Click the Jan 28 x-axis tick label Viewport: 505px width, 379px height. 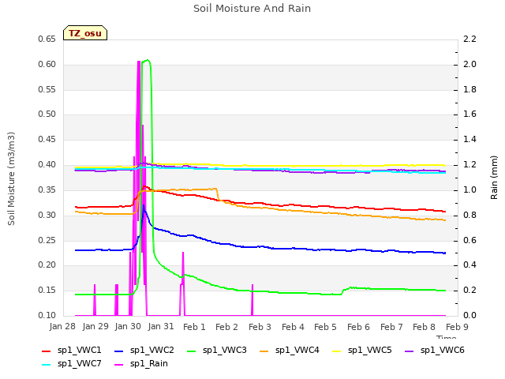[x=62, y=326]
